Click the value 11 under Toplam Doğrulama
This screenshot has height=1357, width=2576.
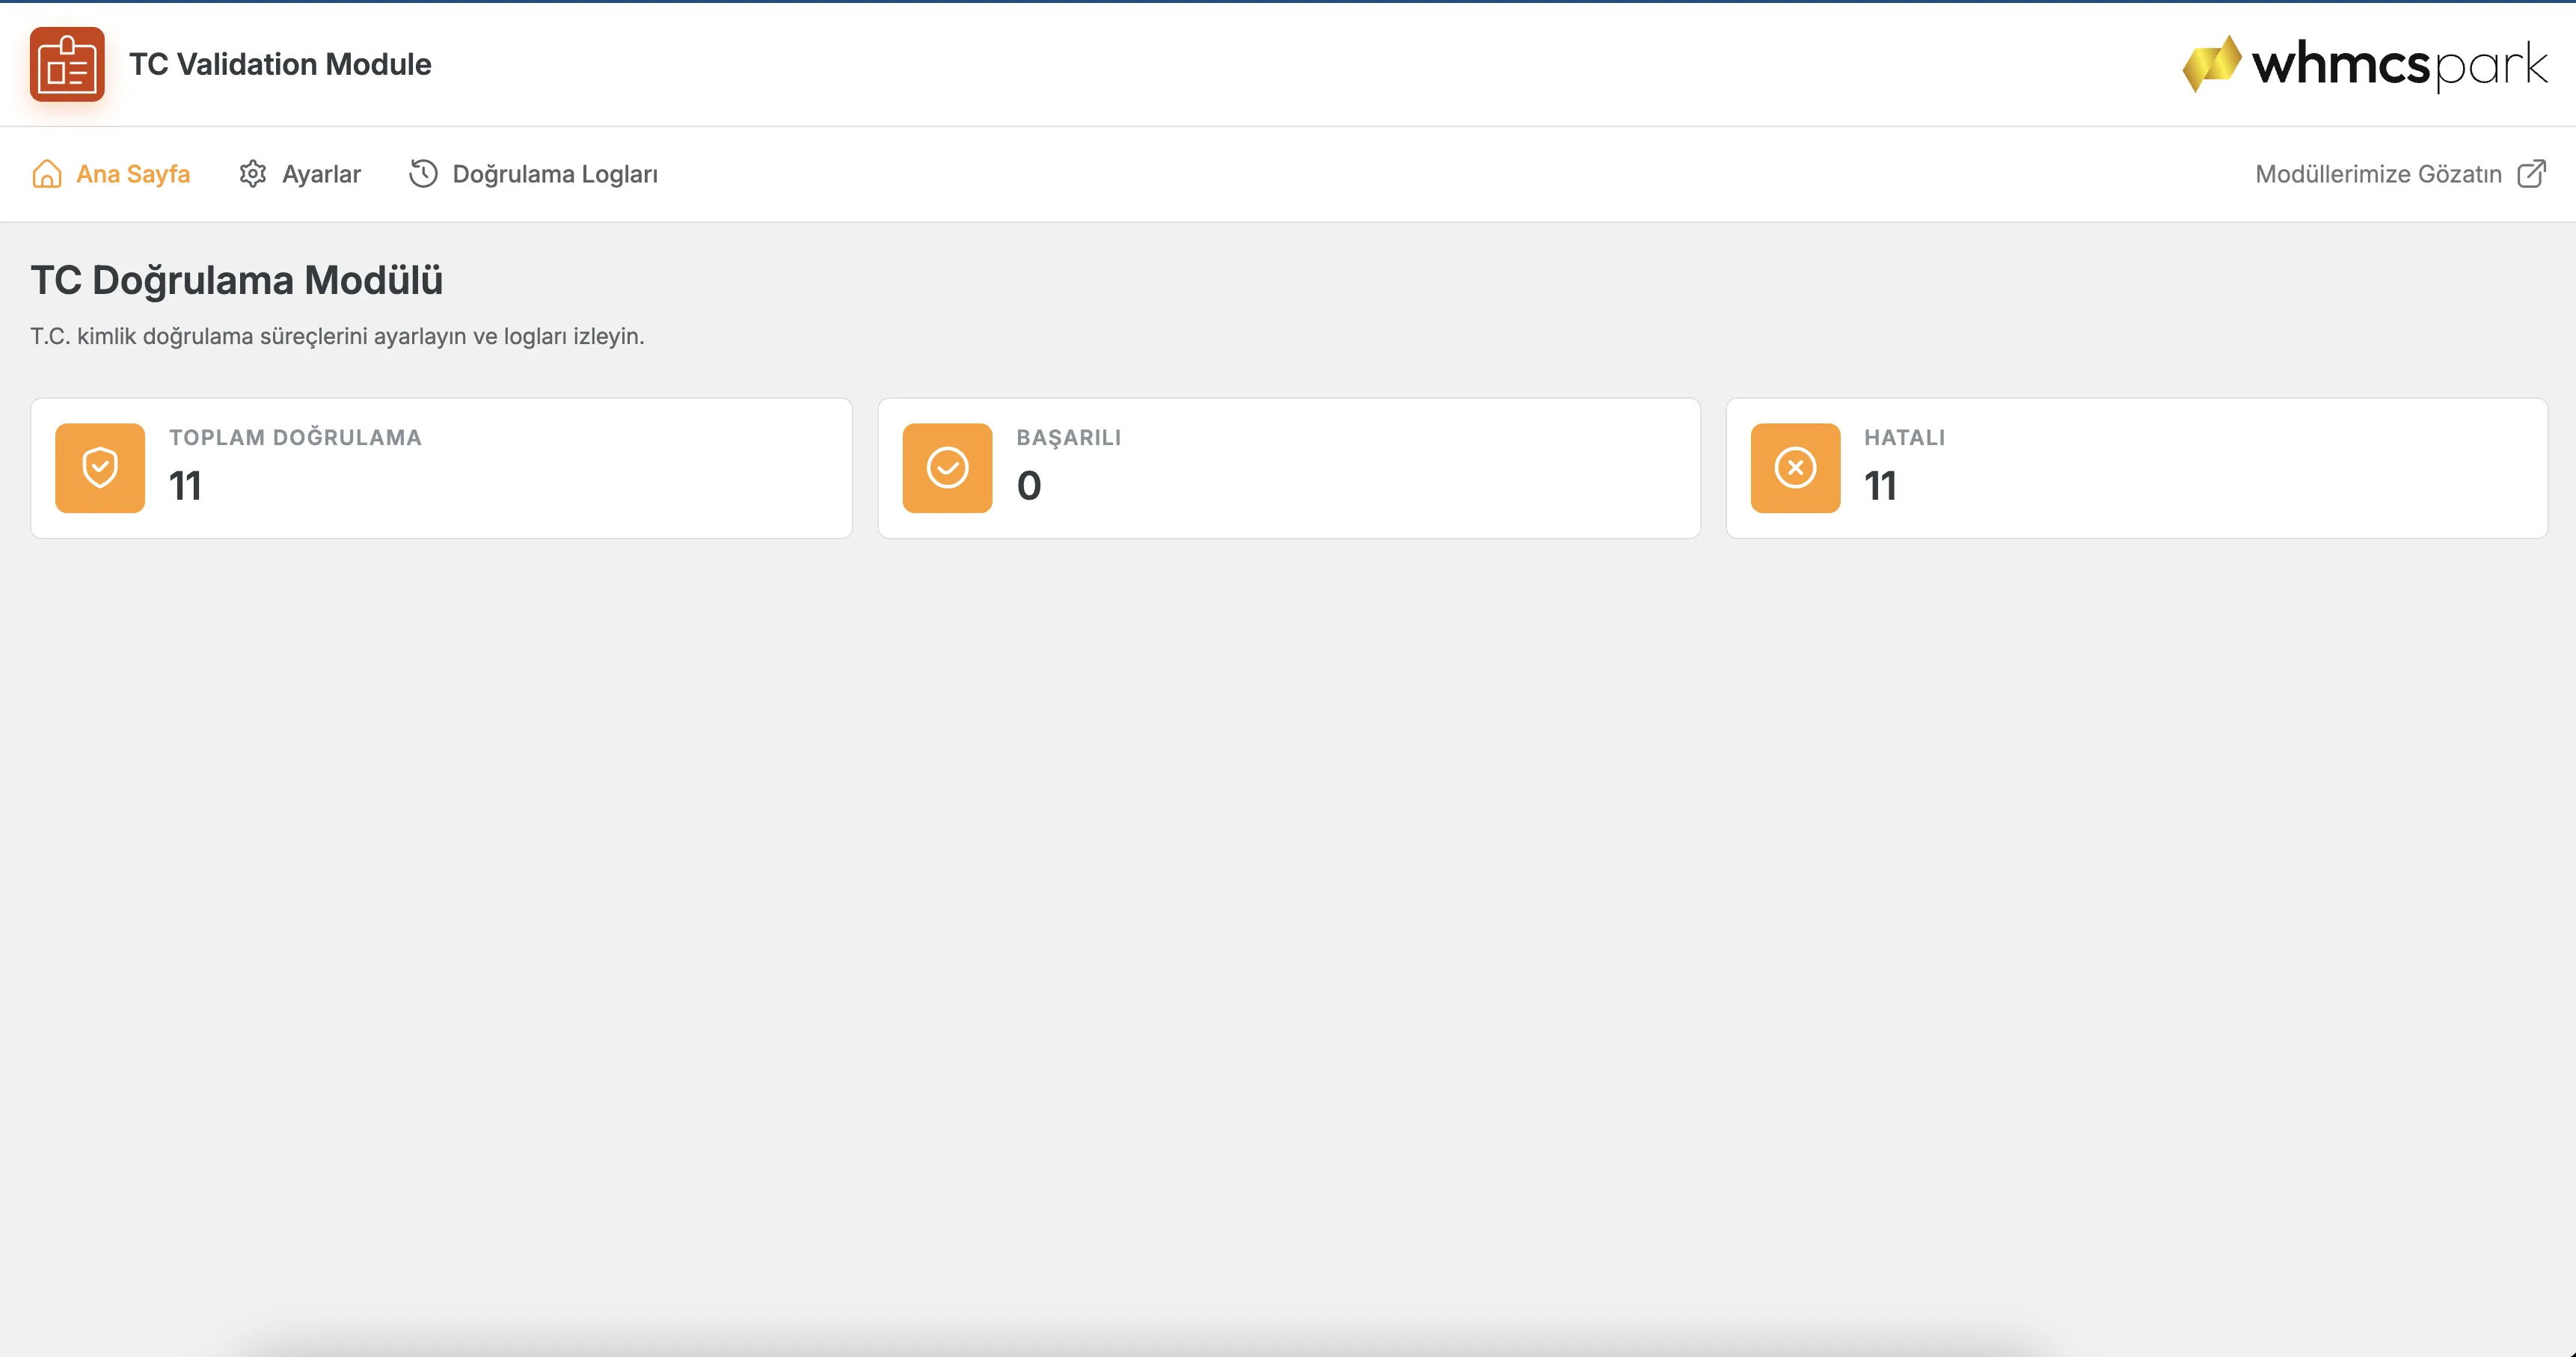point(185,486)
